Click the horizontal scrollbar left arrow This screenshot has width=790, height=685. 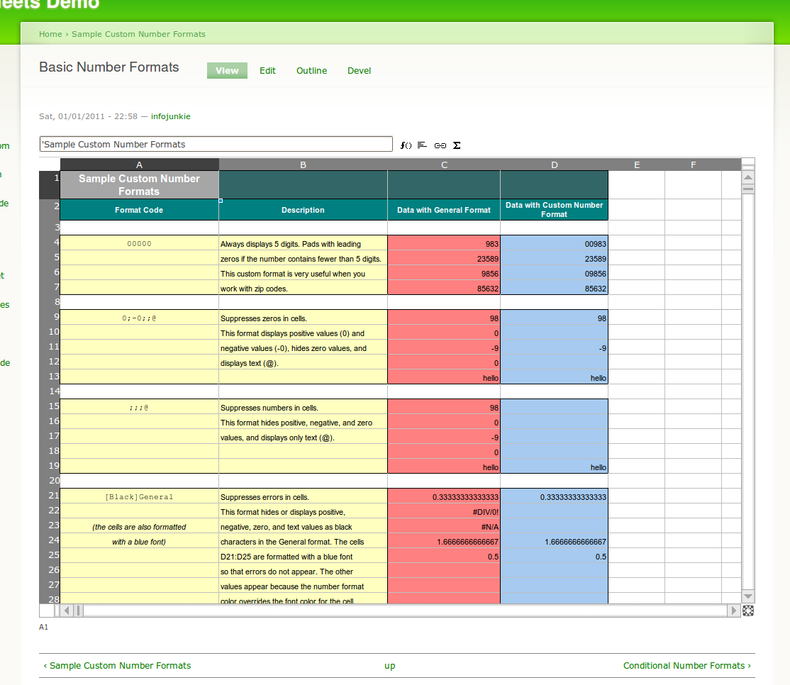coord(67,611)
